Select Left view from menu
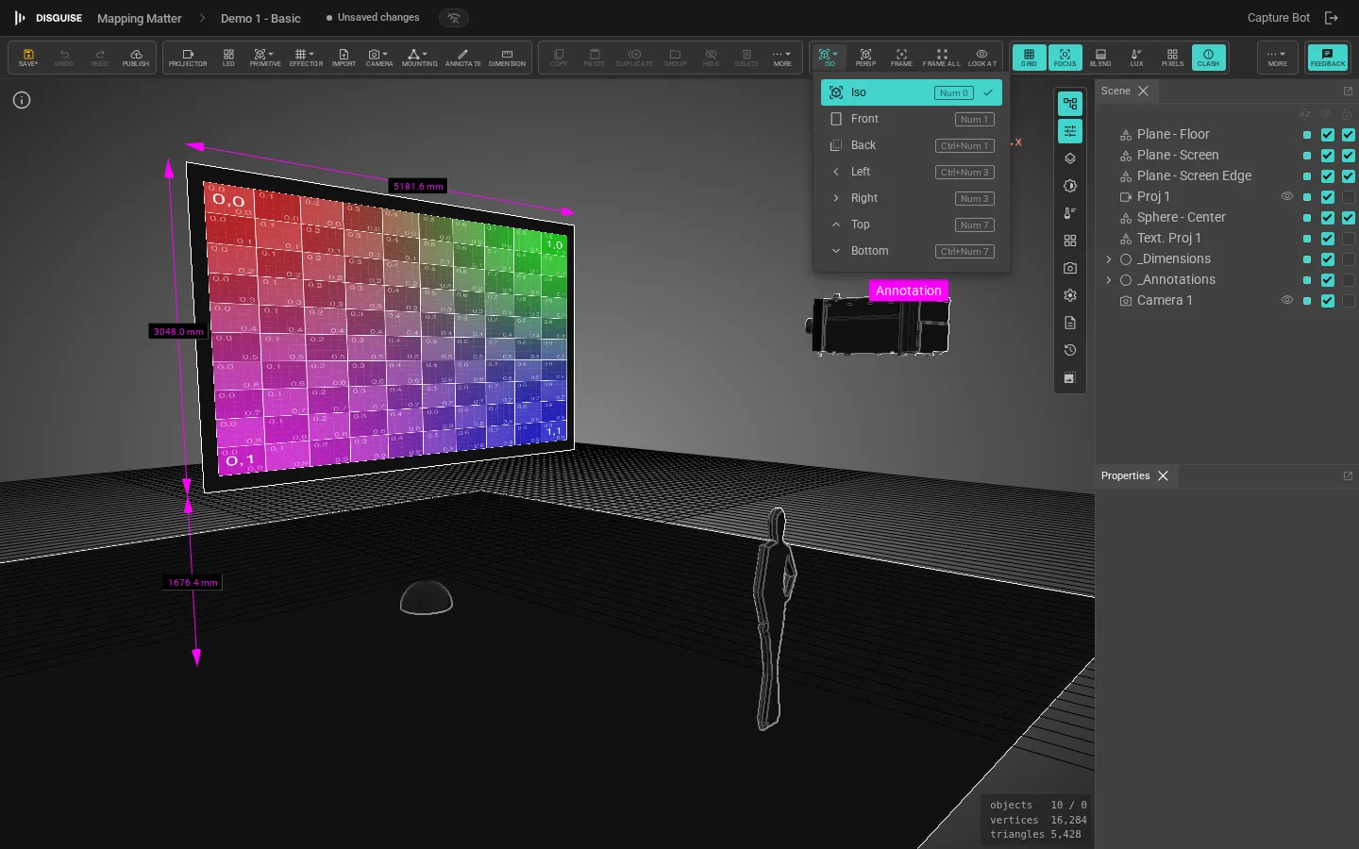Viewport: 1359px width, 849px height. 911,172
